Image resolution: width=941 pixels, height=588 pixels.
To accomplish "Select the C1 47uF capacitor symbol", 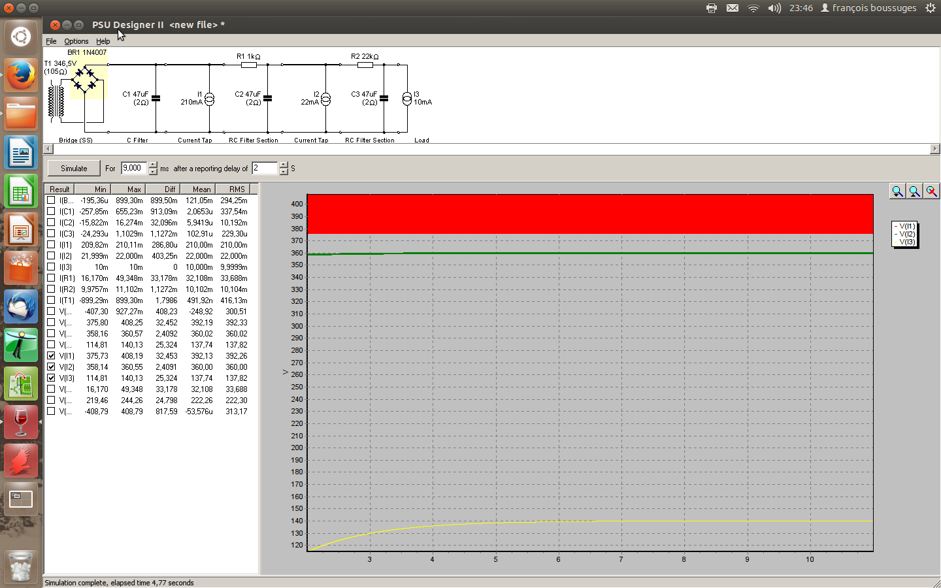I will [x=156, y=99].
